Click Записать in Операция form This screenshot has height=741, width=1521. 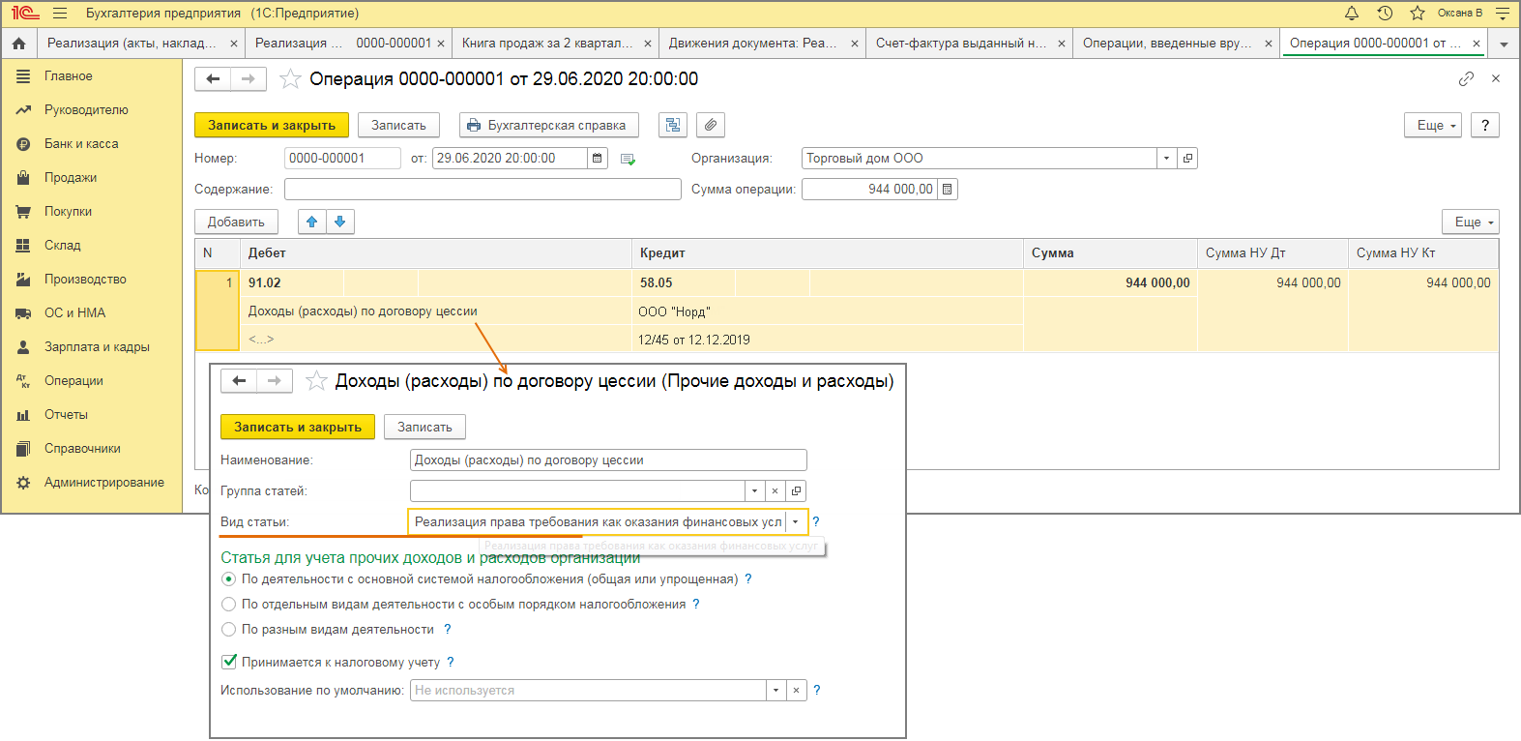click(398, 125)
